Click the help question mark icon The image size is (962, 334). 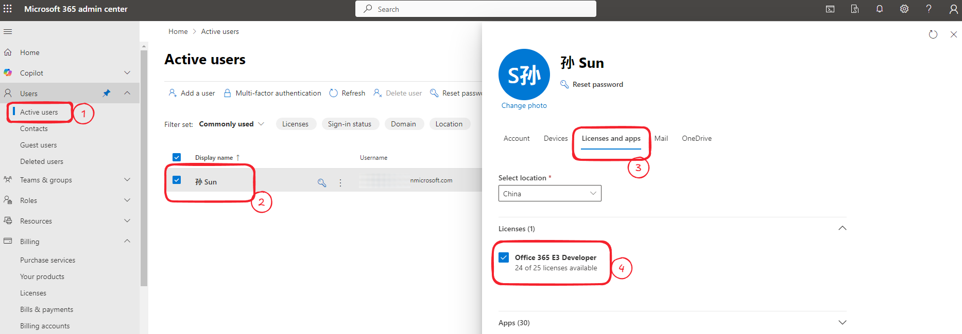(929, 9)
